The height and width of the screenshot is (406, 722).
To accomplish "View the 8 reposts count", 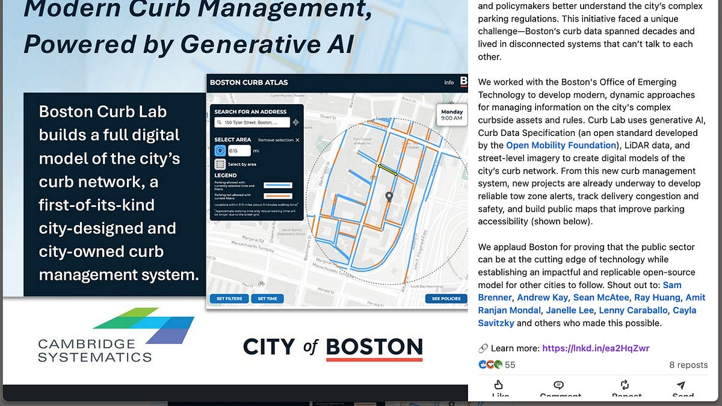I will (x=688, y=364).
